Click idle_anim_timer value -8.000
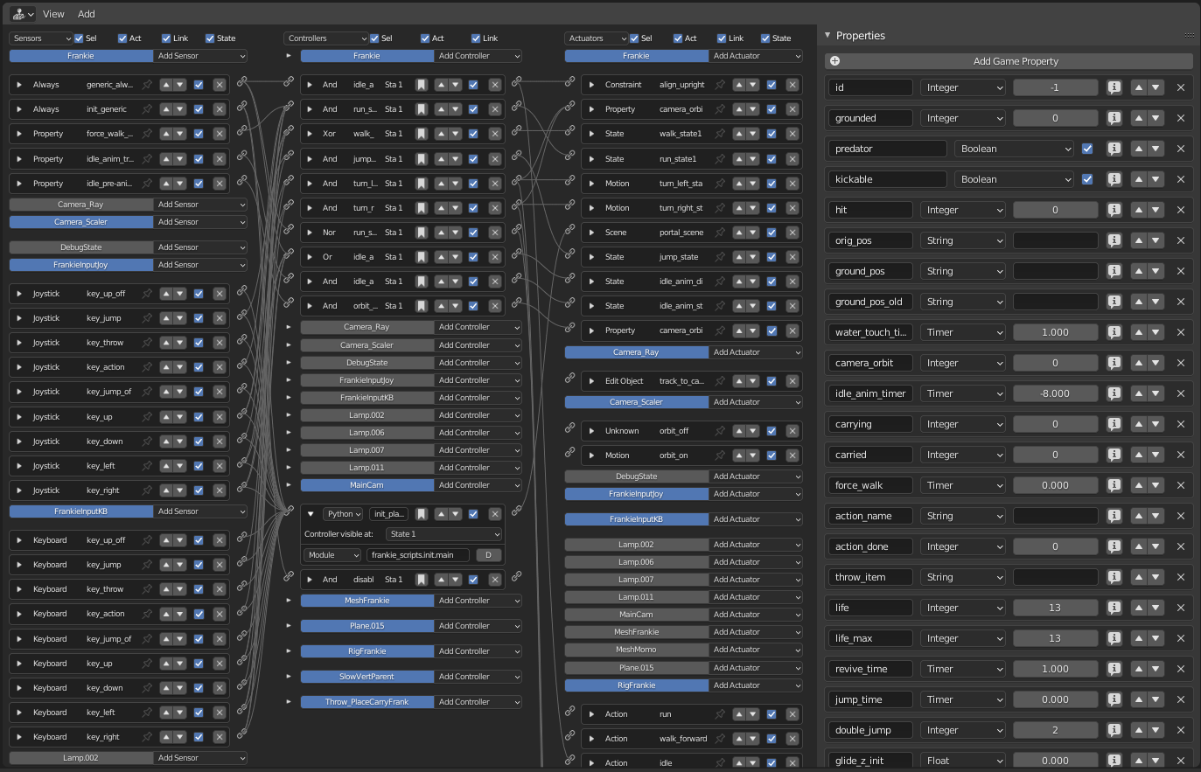 1055,393
